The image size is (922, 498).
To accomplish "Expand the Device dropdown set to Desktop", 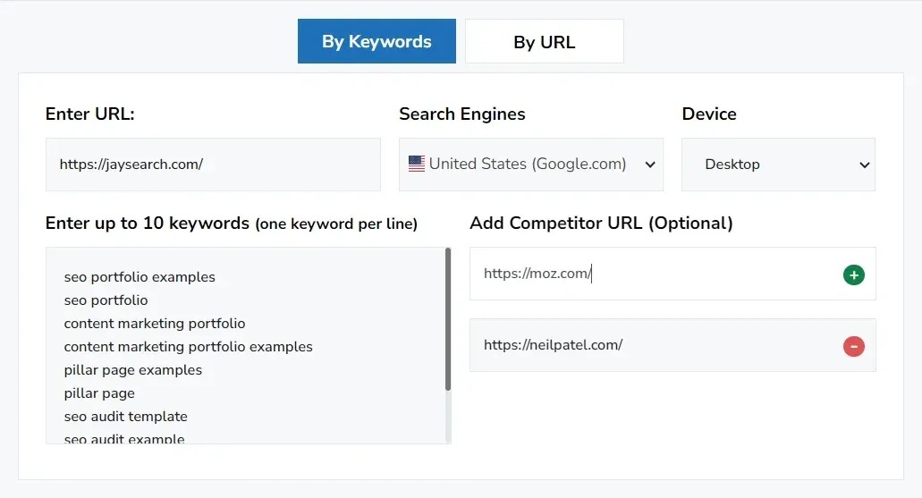I will 778,165.
